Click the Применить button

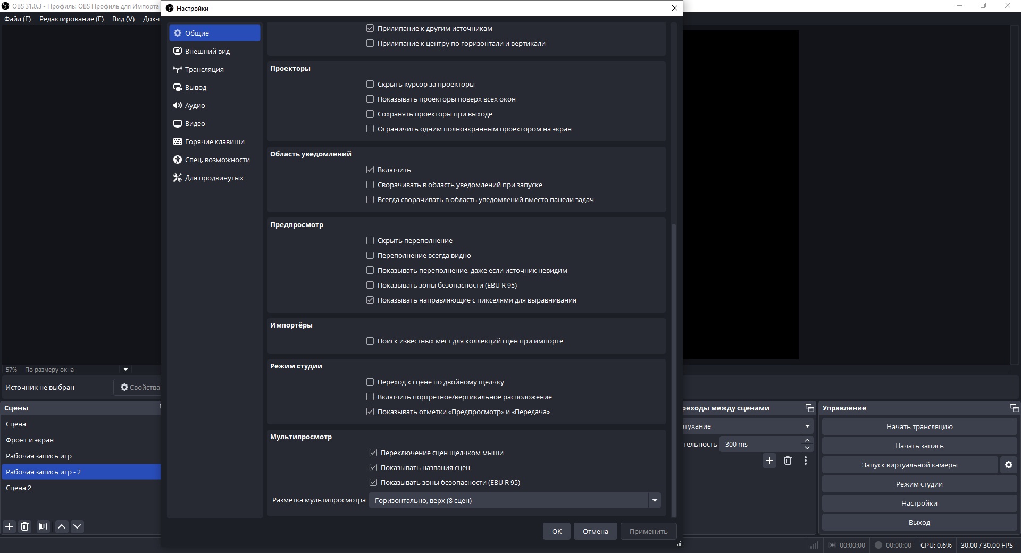pyautogui.click(x=649, y=531)
